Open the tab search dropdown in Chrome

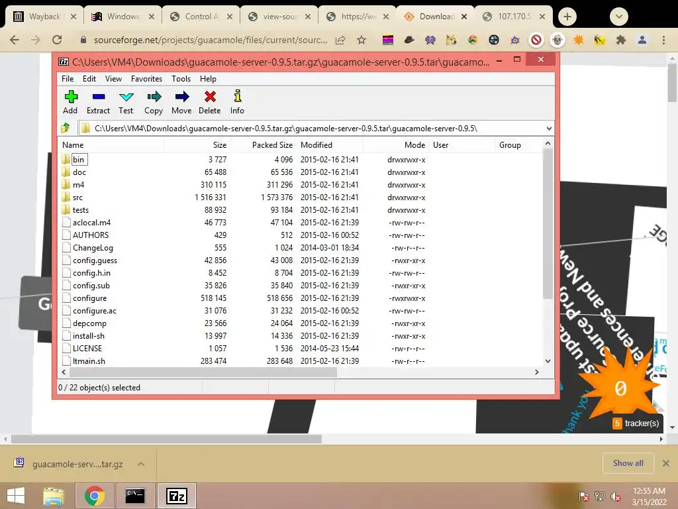pyautogui.click(x=619, y=17)
